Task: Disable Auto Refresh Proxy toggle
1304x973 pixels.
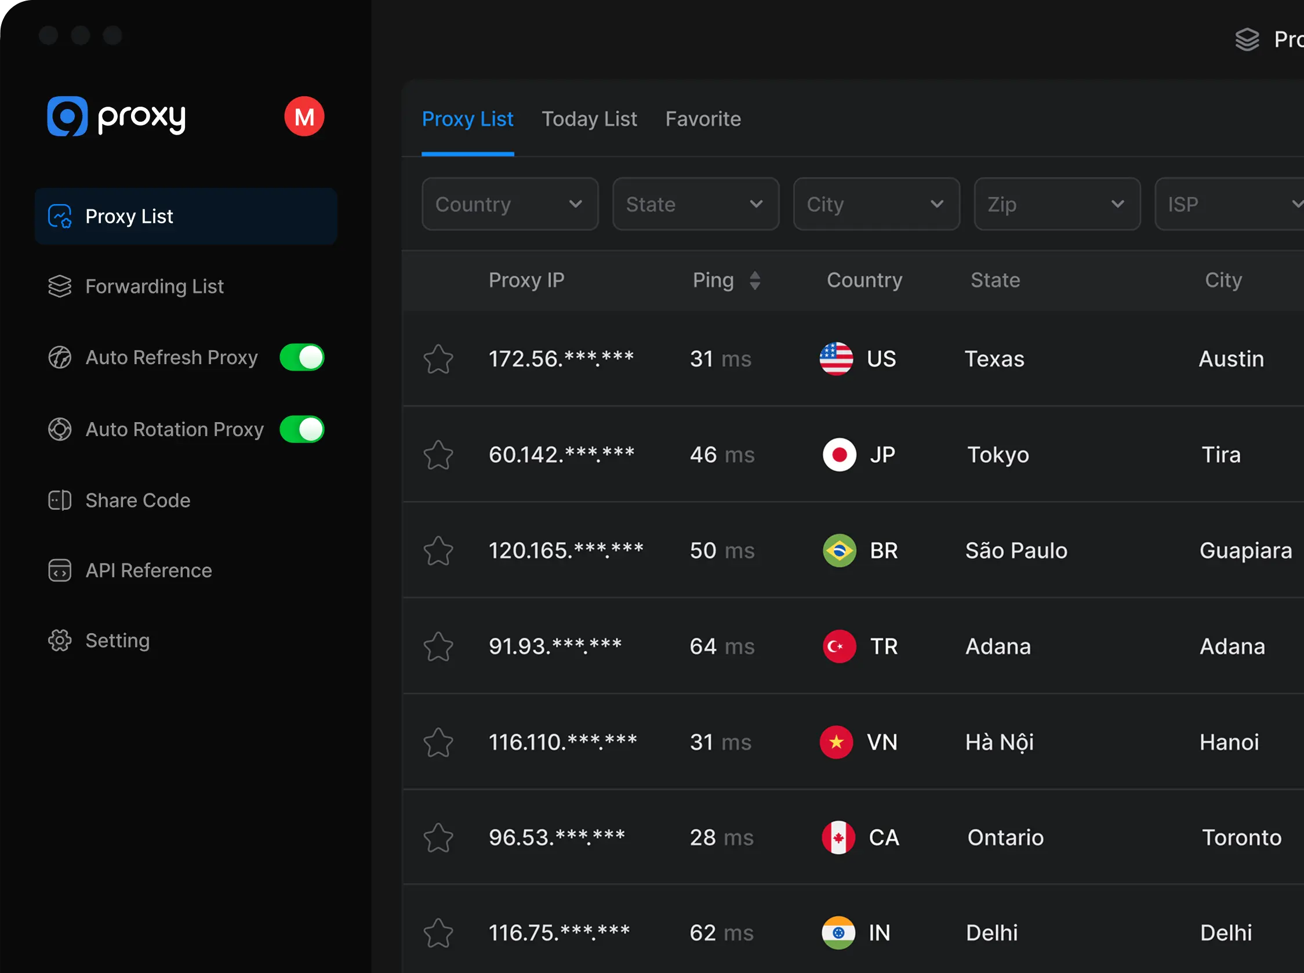Action: click(x=302, y=358)
